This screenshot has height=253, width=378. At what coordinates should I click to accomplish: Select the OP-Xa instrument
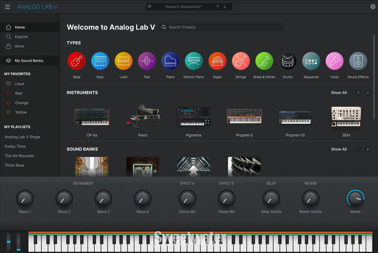(92, 117)
